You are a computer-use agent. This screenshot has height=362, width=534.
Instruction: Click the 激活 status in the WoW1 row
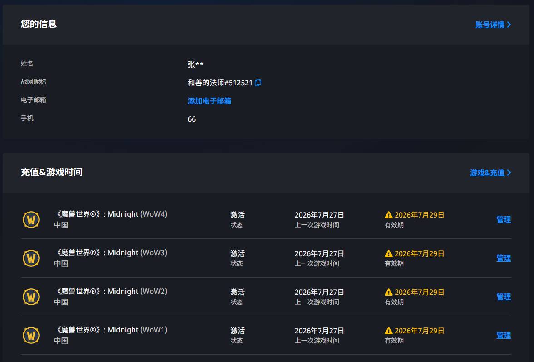coord(238,331)
